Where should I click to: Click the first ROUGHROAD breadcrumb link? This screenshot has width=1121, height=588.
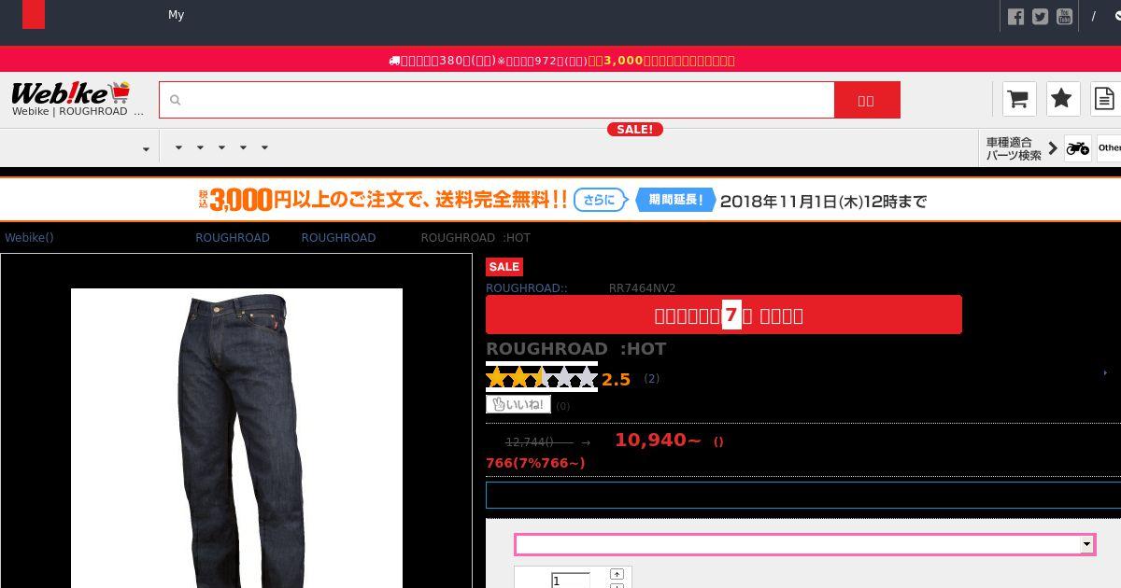[x=233, y=238]
